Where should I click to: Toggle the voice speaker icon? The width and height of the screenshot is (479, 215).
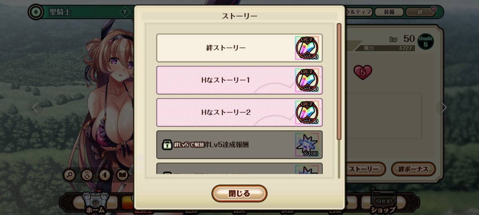click(105, 175)
